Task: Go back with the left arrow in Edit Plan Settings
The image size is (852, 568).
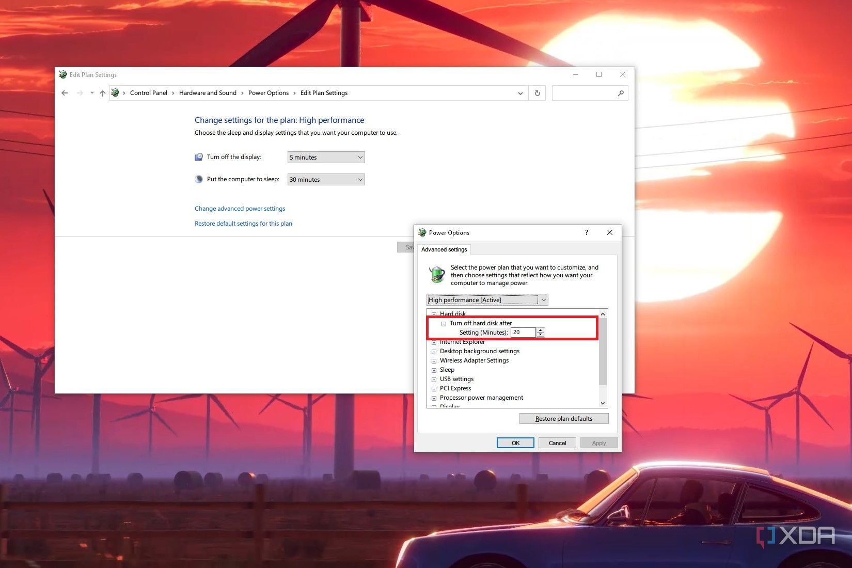Action: (x=65, y=93)
